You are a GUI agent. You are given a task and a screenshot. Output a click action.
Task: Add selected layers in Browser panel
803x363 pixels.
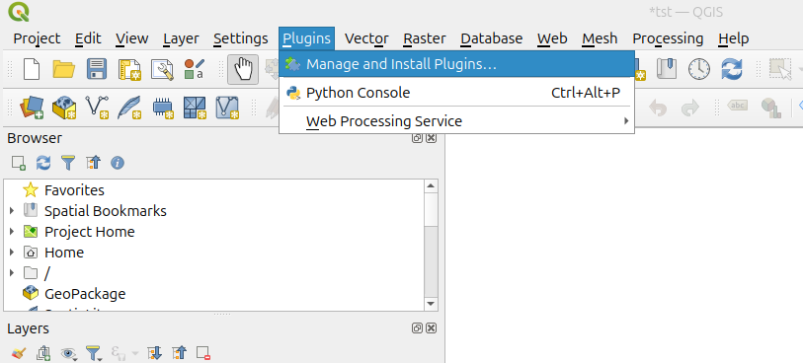tap(19, 163)
